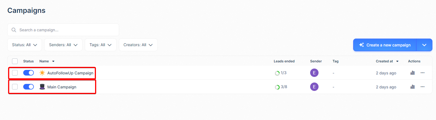The width and height of the screenshot is (436, 120).
Task: Tick the select-all checkbox in table header
Action: pyautogui.click(x=15, y=61)
